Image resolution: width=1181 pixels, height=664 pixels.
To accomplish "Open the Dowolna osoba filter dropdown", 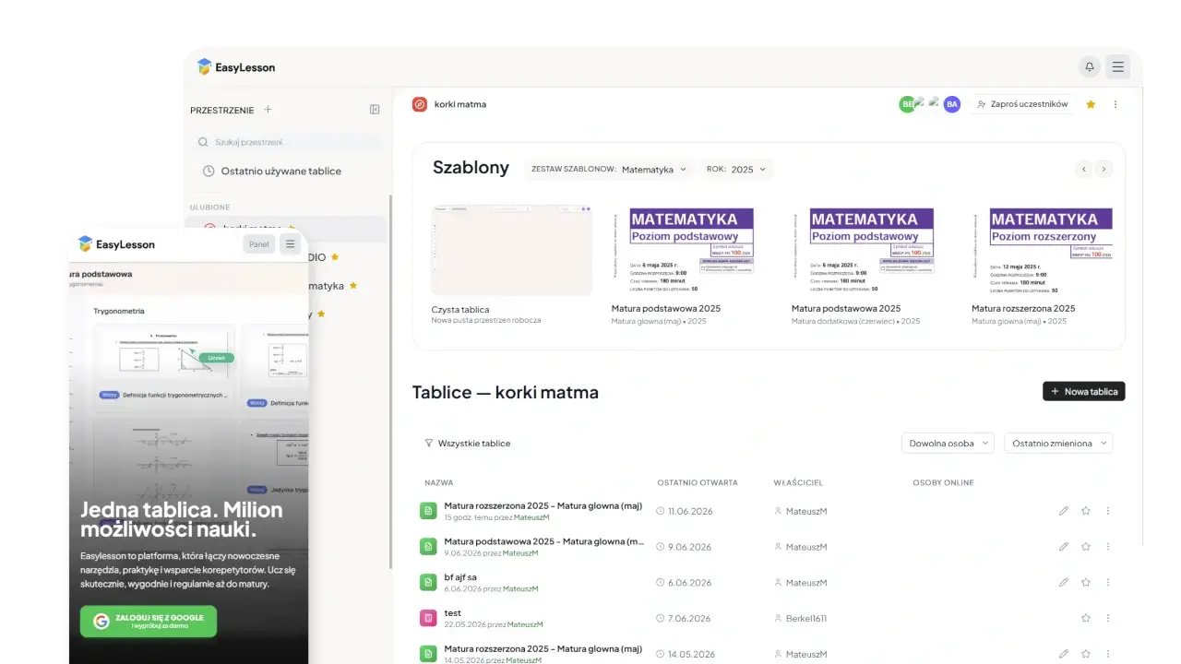I will 948,444.
